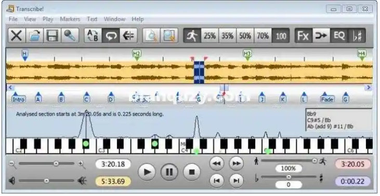
Task: Click the flat-sharp tuning icon
Action: 357,36
